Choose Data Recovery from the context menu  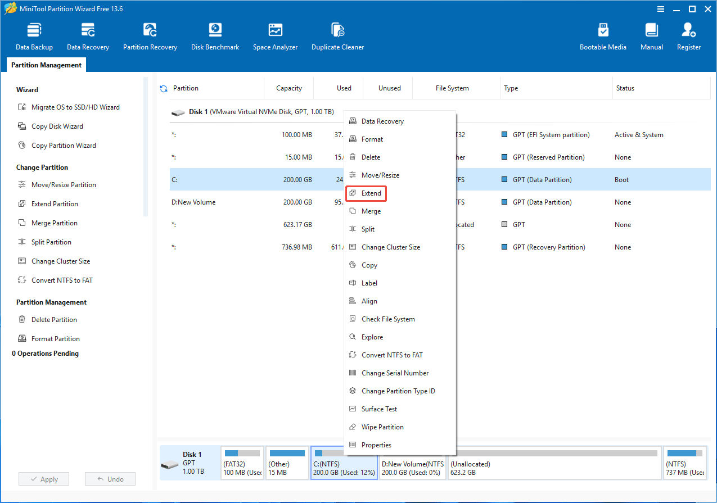point(400,121)
